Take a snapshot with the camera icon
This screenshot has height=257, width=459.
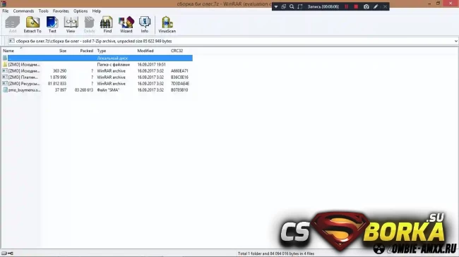pos(366,6)
